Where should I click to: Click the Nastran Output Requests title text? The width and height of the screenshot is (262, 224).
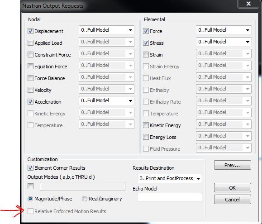(53, 6)
